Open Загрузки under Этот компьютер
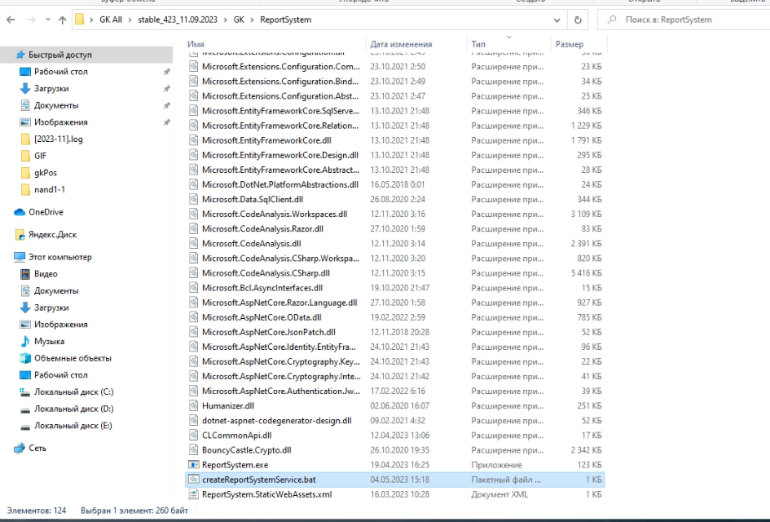This screenshot has width=770, height=522. point(51,307)
